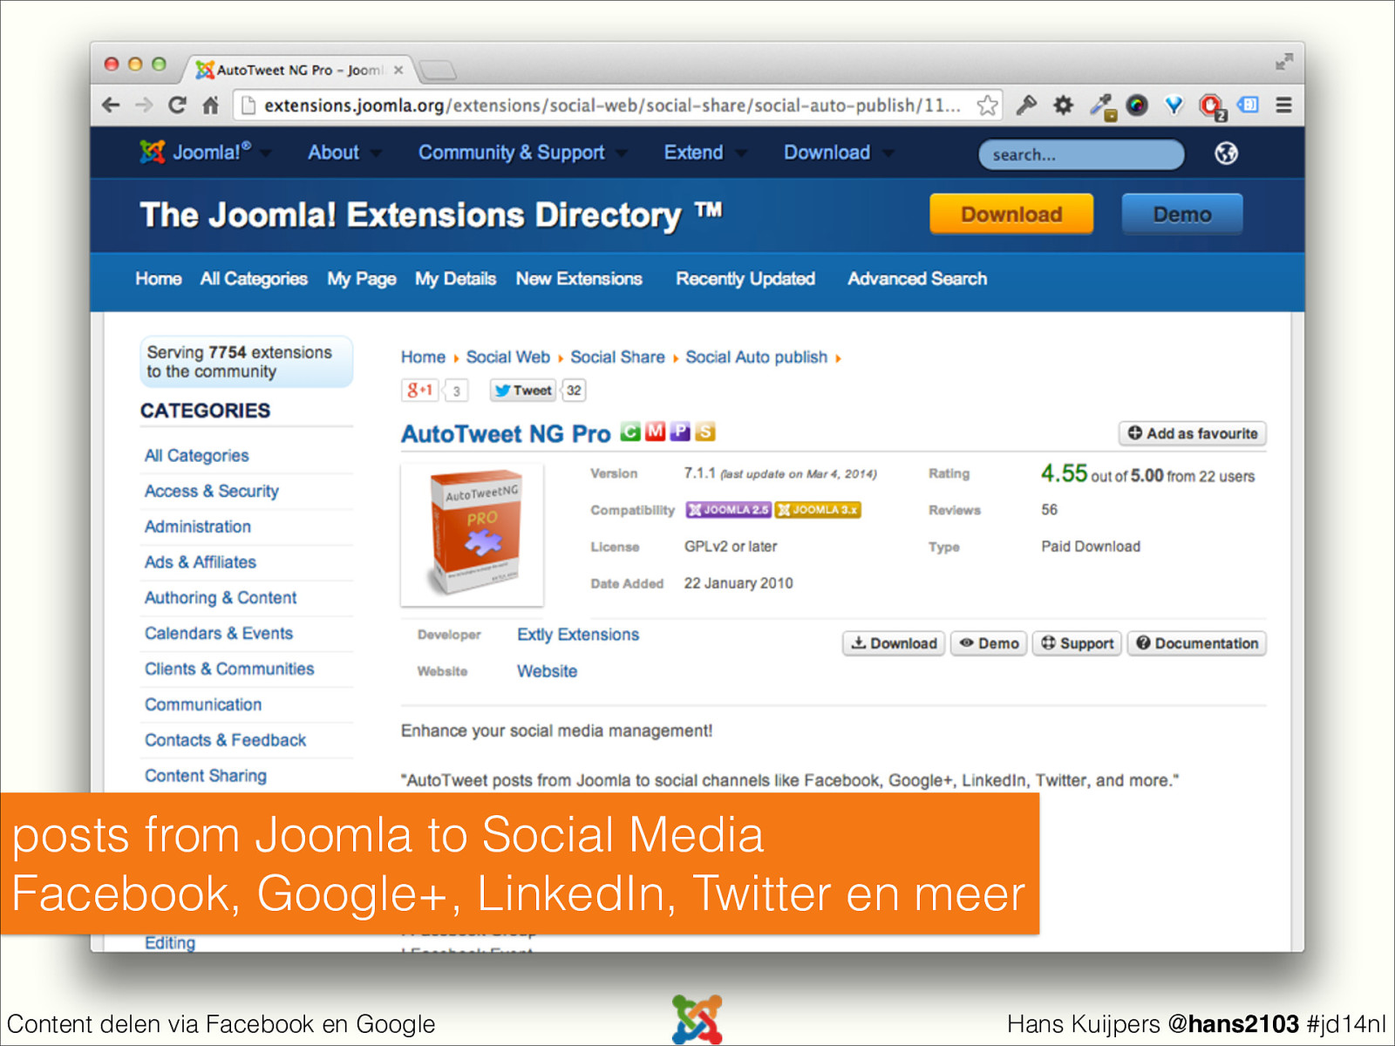Click the orange Download button in header

coord(1011,214)
